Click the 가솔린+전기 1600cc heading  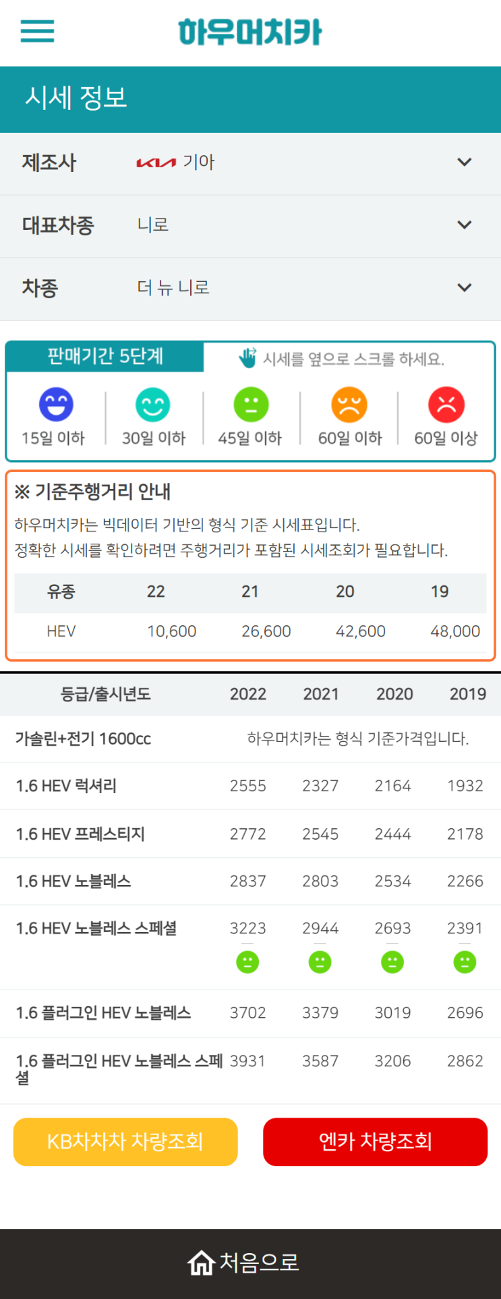coord(83,739)
